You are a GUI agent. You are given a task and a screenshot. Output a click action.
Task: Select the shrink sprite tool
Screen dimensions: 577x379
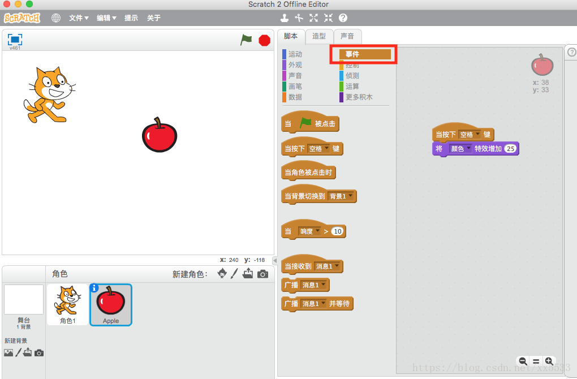[328, 18]
